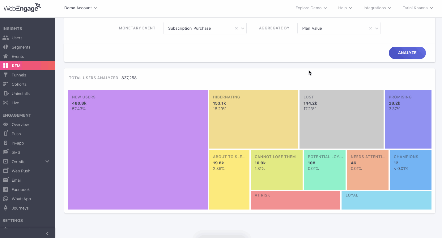442x238 pixels.
Task: Switch to the RFM section
Action: point(16,66)
